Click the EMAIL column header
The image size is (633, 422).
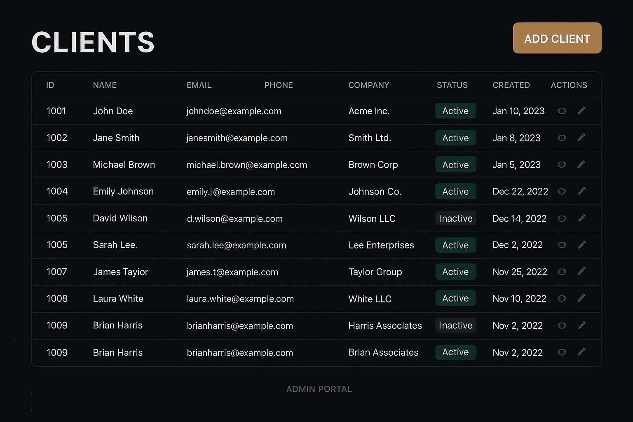coord(199,85)
